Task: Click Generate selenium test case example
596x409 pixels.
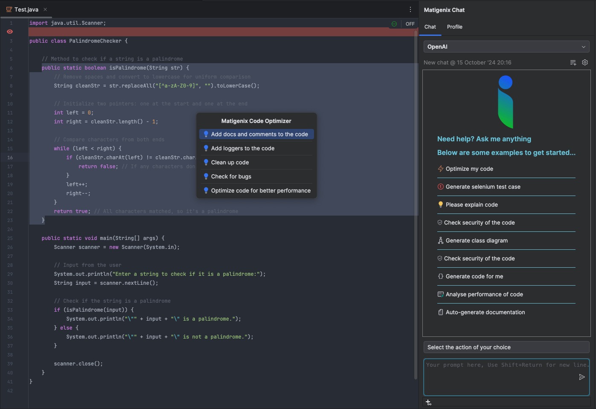Action: point(483,187)
